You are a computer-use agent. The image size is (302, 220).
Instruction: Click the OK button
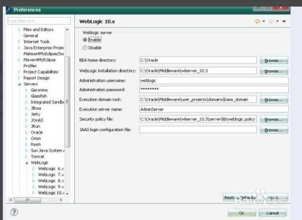click(242, 213)
